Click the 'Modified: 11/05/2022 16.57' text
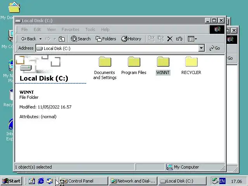 pos(45,107)
